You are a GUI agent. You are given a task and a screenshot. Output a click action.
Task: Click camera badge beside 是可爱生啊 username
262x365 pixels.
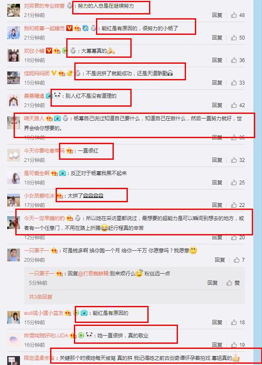pos(62,173)
